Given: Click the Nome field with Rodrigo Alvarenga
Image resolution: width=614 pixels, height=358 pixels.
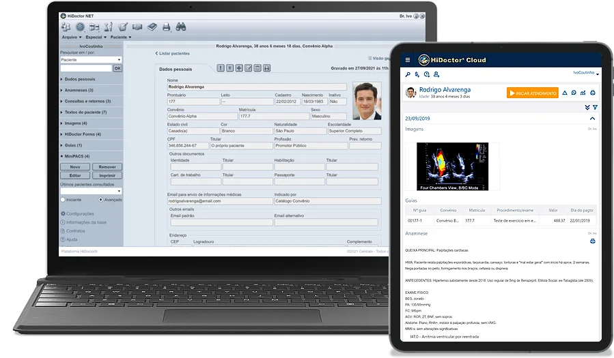Looking at the screenshot, I should [x=257, y=87].
